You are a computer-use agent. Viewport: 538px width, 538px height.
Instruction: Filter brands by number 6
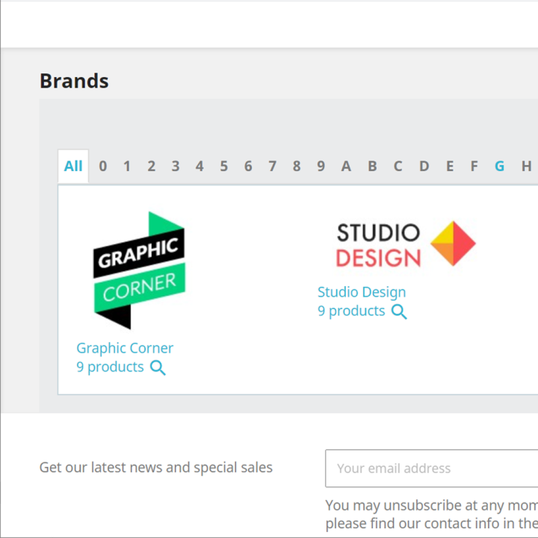coord(248,166)
